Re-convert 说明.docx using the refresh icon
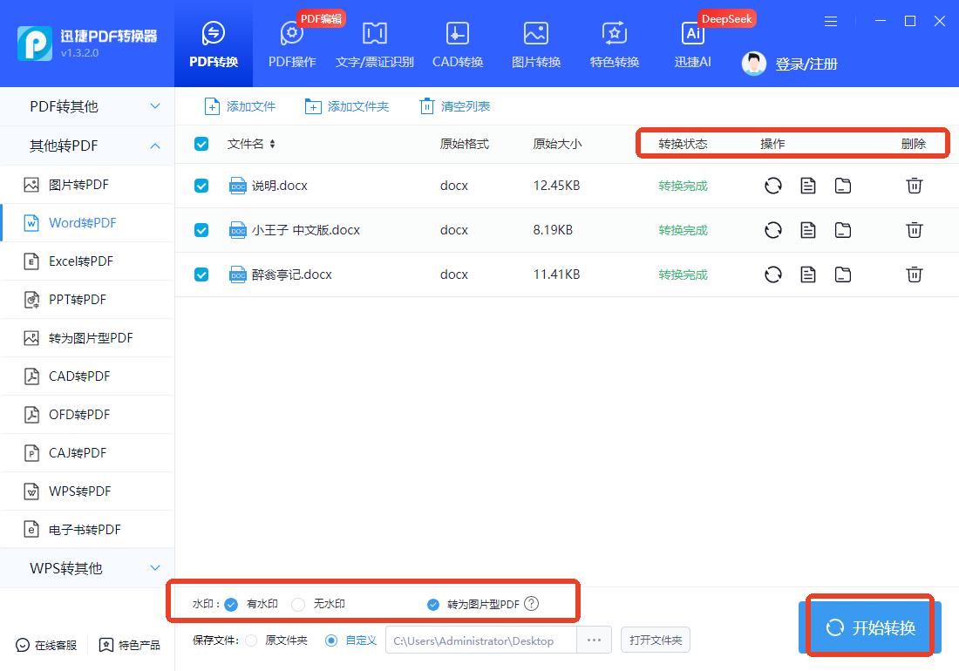 tap(772, 186)
